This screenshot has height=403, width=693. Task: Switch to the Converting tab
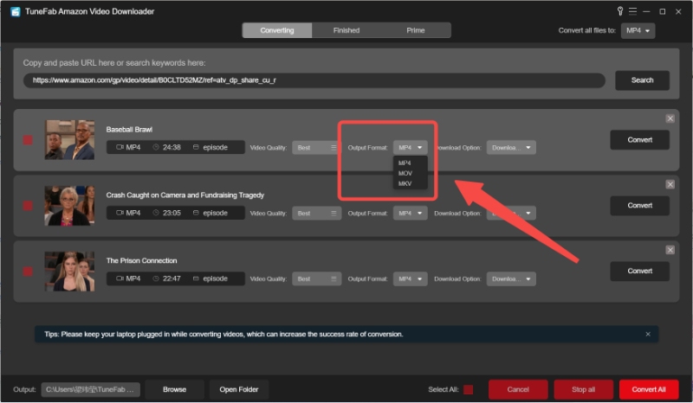click(x=277, y=30)
